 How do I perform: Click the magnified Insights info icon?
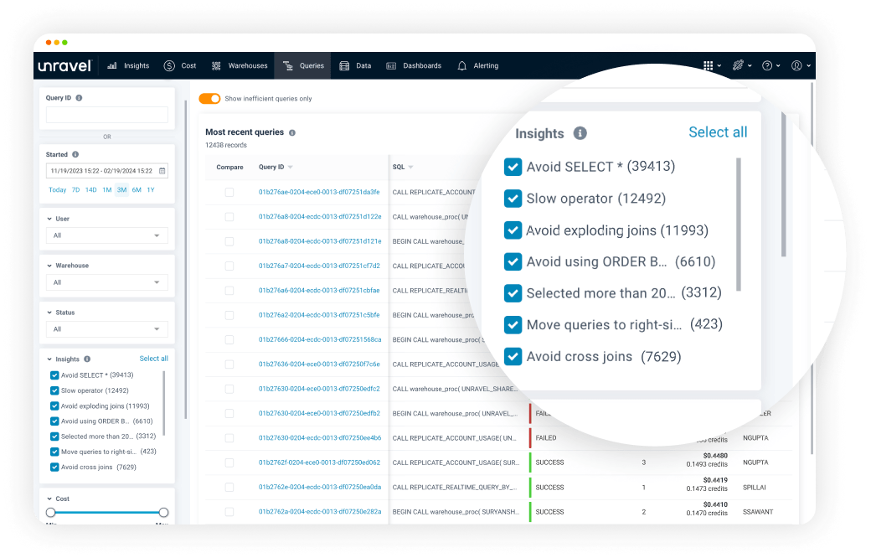(580, 133)
